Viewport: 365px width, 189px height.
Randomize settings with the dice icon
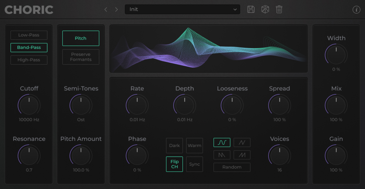click(x=265, y=9)
